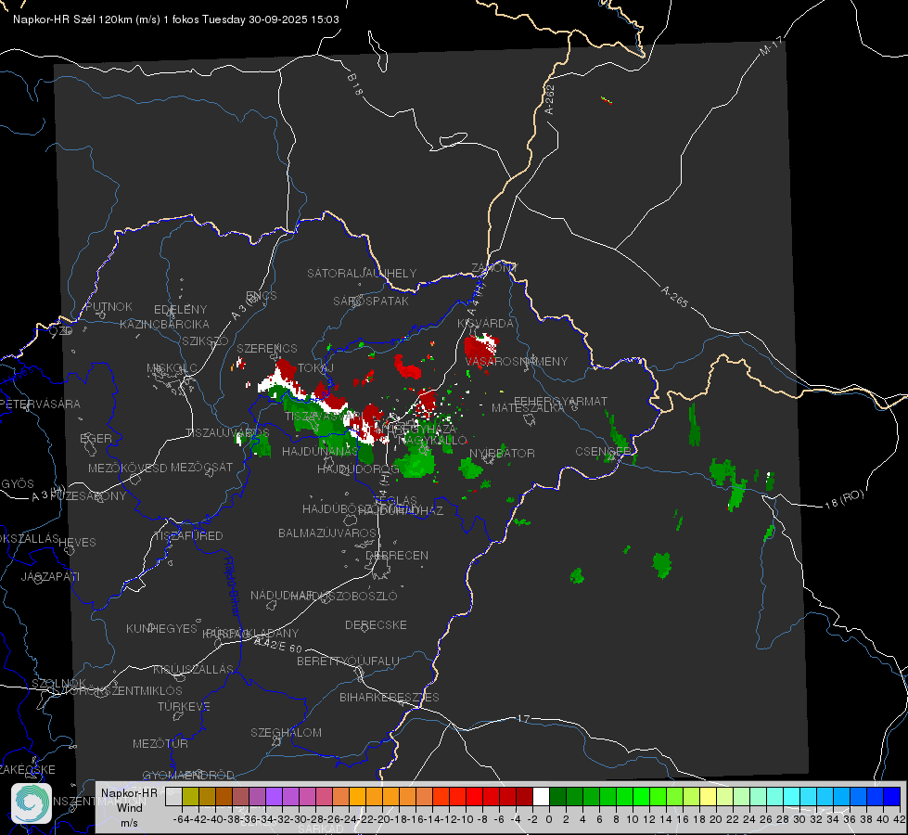Click the green radar echo below Nyíregyháza
908x835 pixels.
416,462
